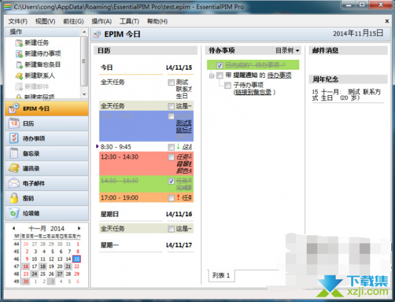Select day 22 in the mini calendar
Viewport: 395px width, 302px height.
(x=77, y=266)
